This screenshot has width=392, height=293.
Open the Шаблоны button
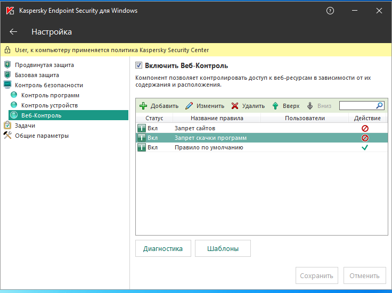click(x=223, y=248)
